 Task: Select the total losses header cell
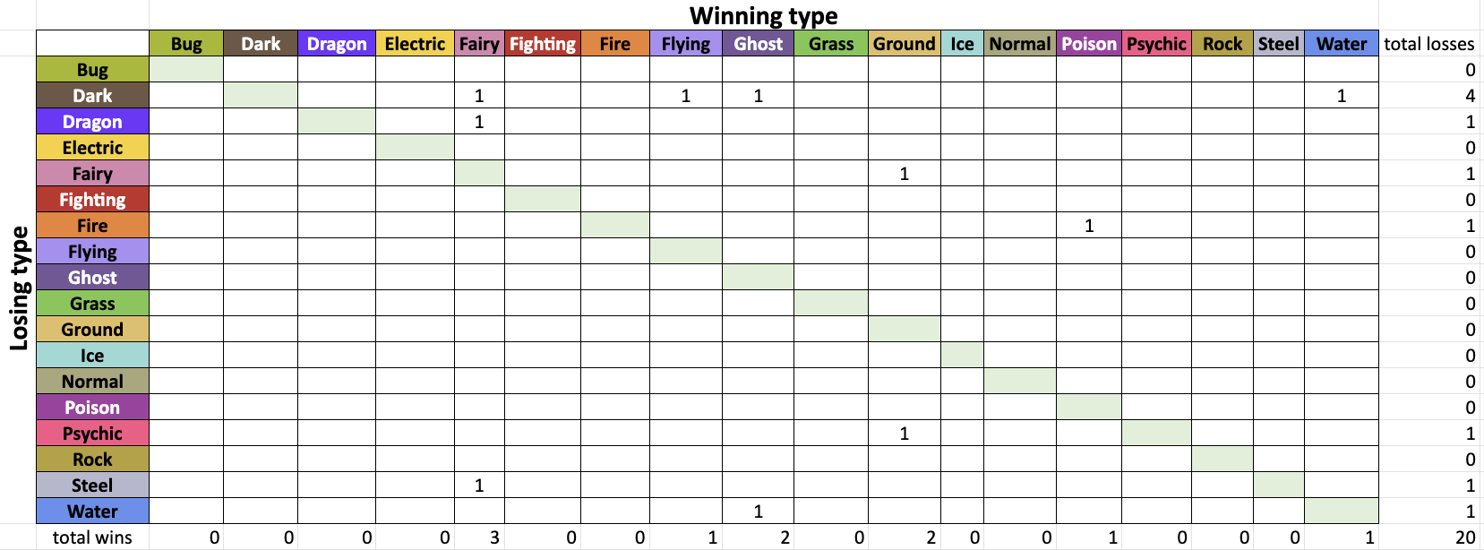[x=1428, y=44]
